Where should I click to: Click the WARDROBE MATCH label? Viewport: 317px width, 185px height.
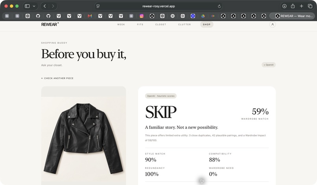coord(255,119)
